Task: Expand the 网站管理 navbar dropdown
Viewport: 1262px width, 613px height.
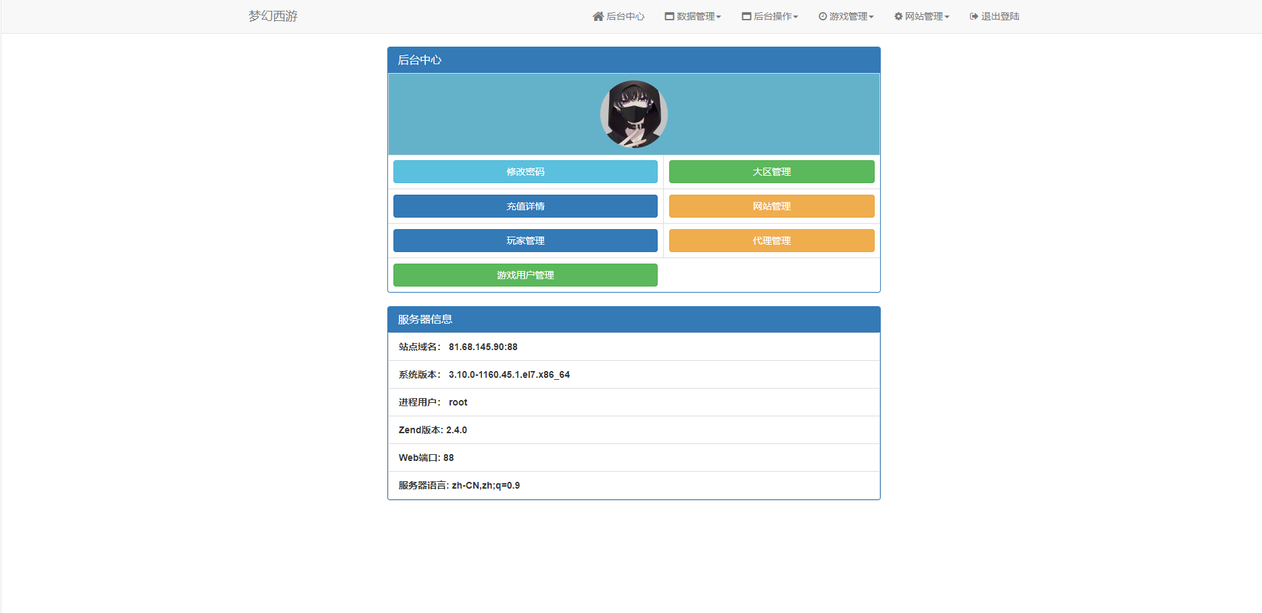Action: pos(922,16)
